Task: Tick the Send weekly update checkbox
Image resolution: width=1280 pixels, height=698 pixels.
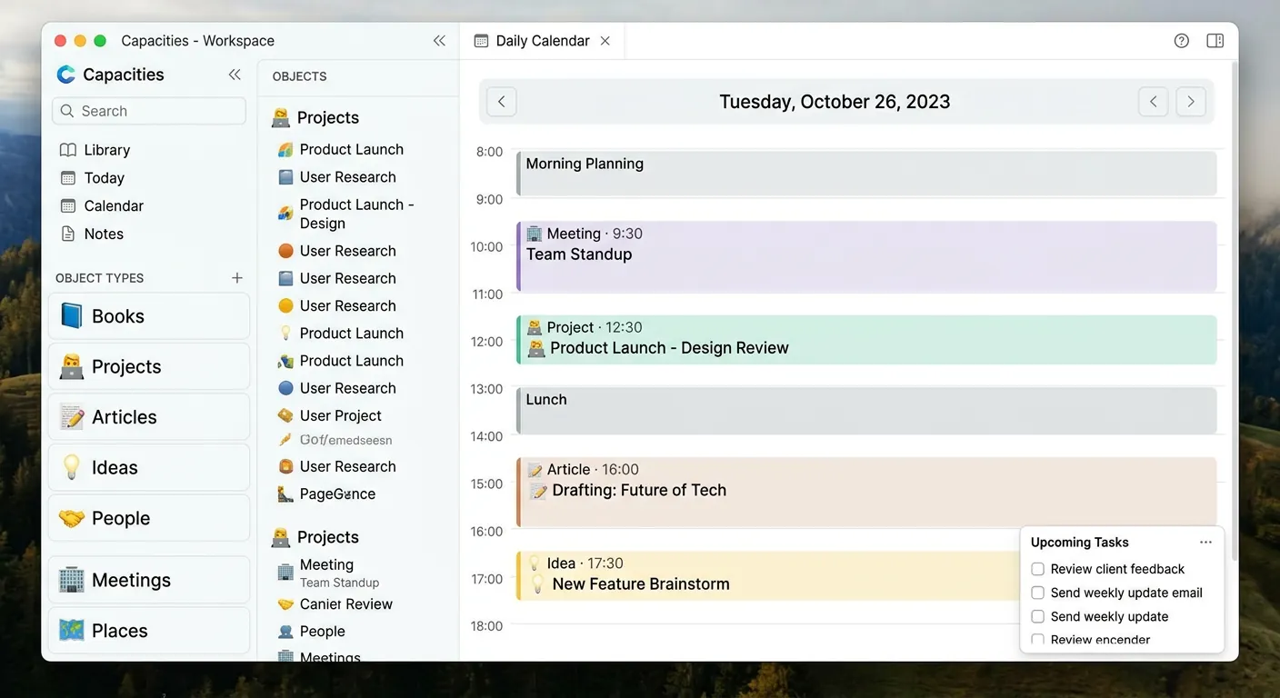Action: tap(1037, 616)
